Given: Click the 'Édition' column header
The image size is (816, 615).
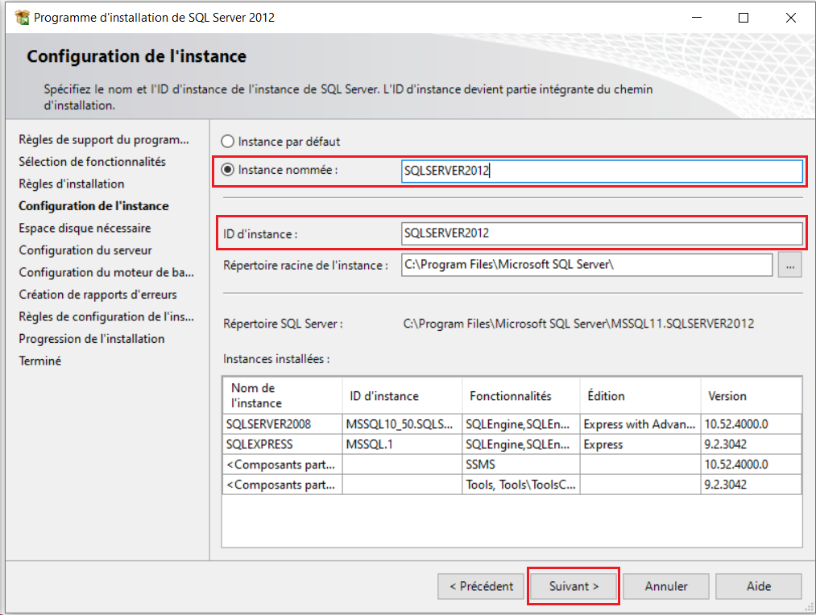Looking at the screenshot, I should [x=640, y=395].
